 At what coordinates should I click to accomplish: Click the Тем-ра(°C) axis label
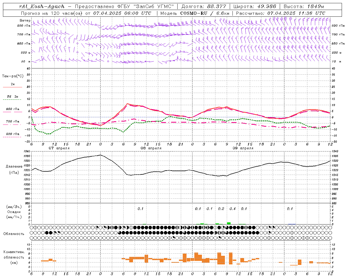[x=13, y=76]
